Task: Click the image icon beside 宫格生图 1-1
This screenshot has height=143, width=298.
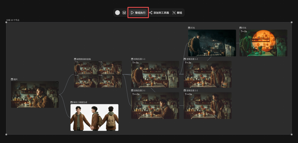Action: click(x=132, y=59)
